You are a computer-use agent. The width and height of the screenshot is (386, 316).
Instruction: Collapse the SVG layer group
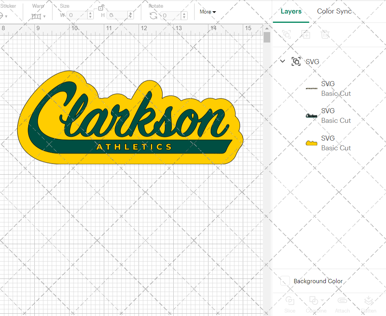click(282, 61)
